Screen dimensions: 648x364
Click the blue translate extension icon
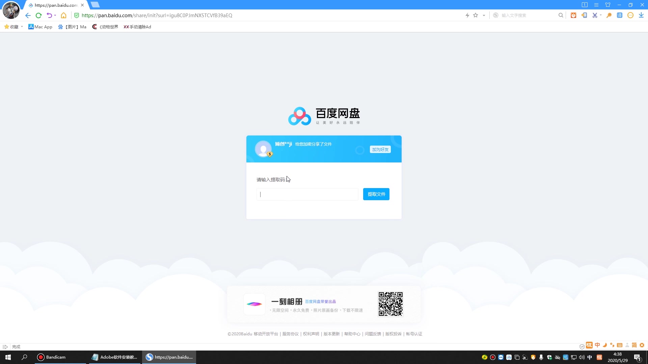(620, 16)
